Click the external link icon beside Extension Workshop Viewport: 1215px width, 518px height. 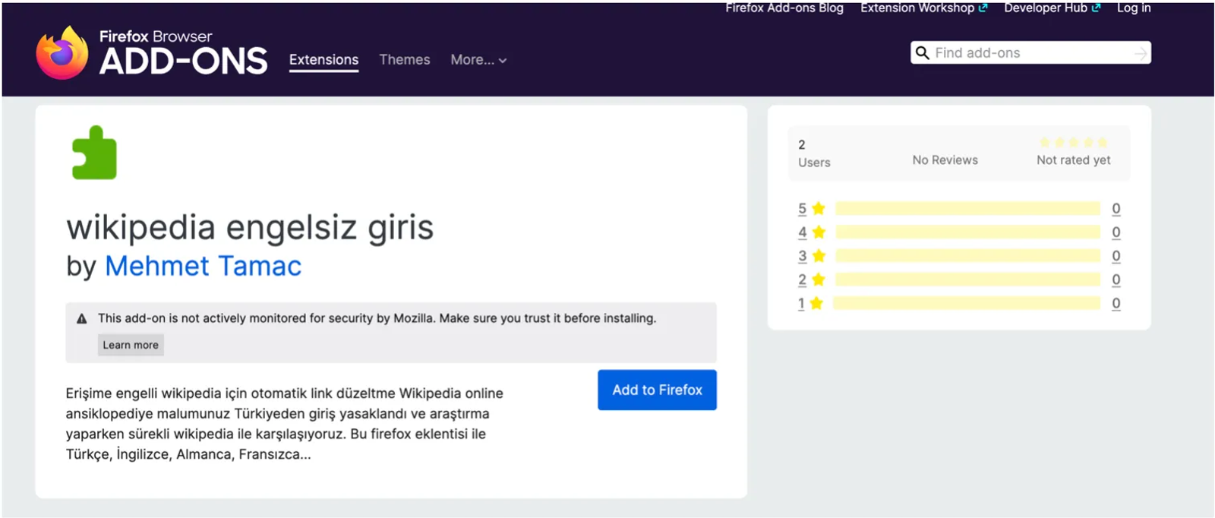(983, 8)
